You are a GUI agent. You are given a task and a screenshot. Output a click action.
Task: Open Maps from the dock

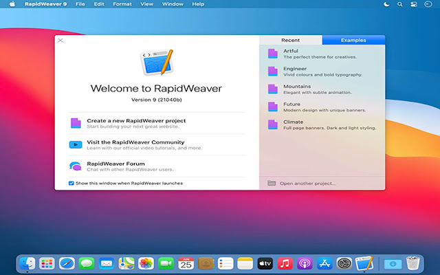coord(126,263)
